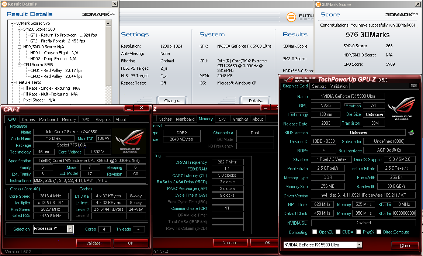Click the GPU-Z Name field with GeForce FX 5900 Ultra
Image resolution: width=423 pixels, height=256 pixels.
[348, 96]
